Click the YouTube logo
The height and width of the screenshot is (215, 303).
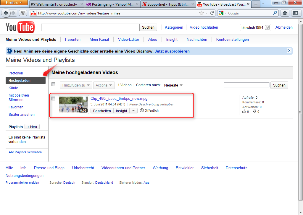[x=20, y=27]
